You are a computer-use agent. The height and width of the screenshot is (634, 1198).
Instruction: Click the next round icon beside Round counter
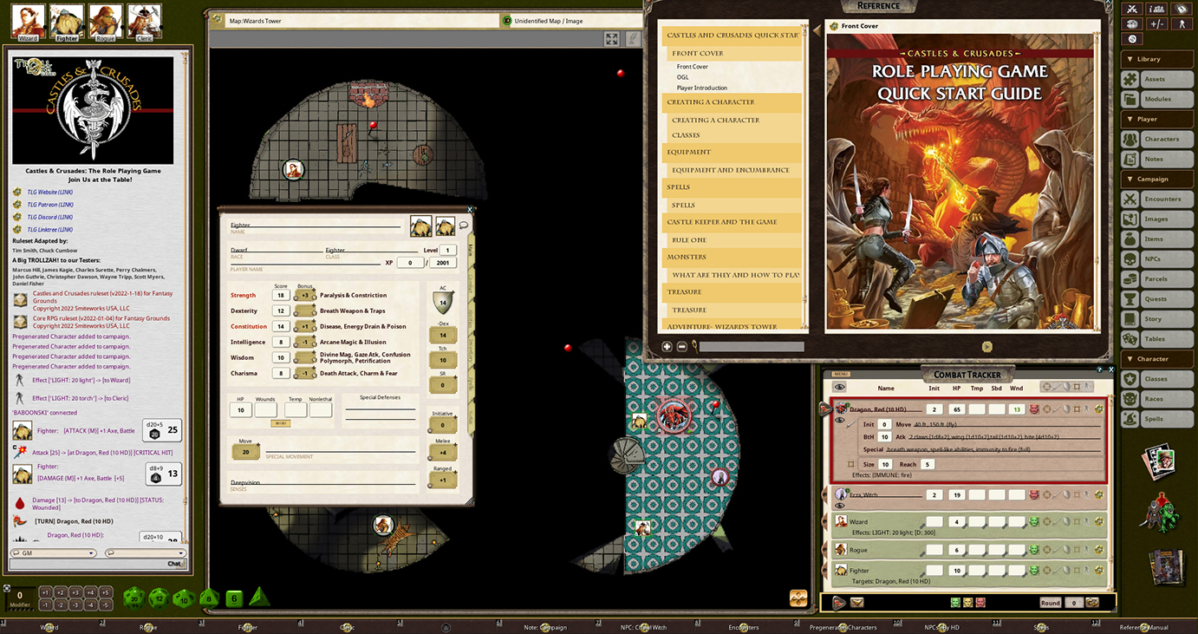[1092, 603]
